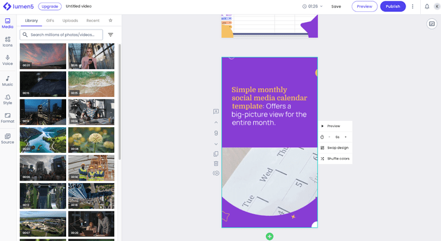
Task: Open the Music panel in sidebar
Action: 8,81
